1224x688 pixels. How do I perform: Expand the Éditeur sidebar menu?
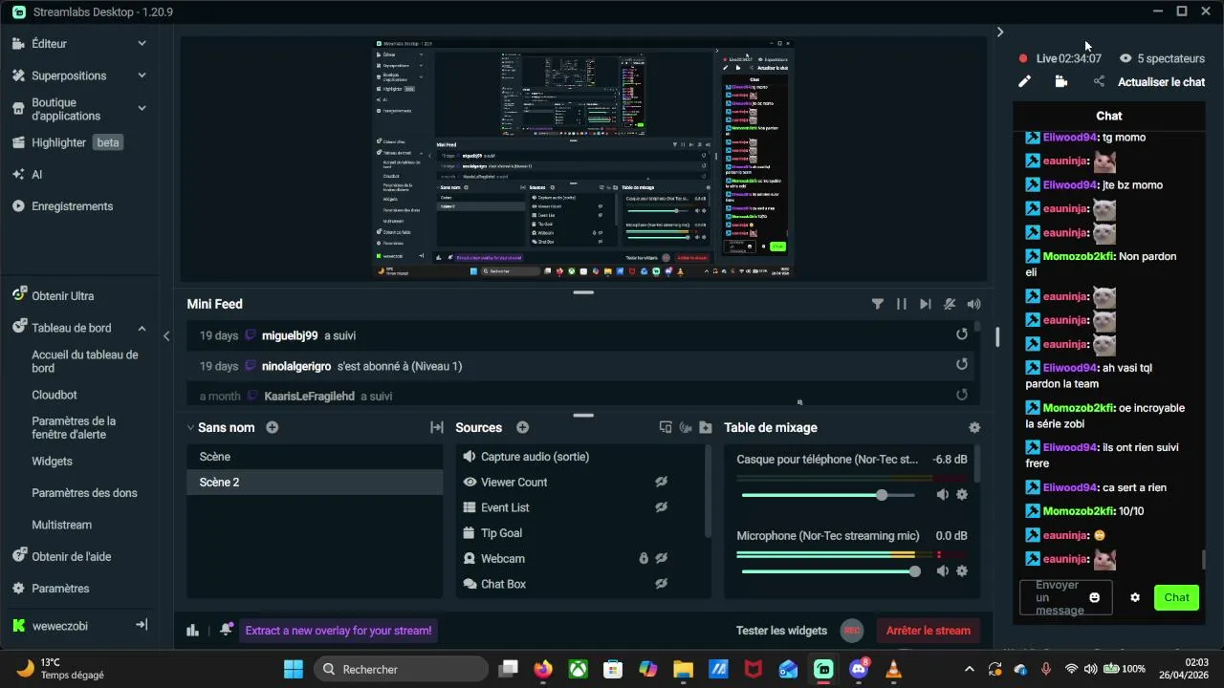click(142, 43)
